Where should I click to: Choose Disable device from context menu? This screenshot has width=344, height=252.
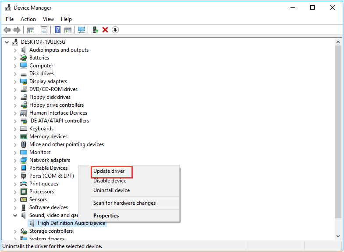coord(128,181)
